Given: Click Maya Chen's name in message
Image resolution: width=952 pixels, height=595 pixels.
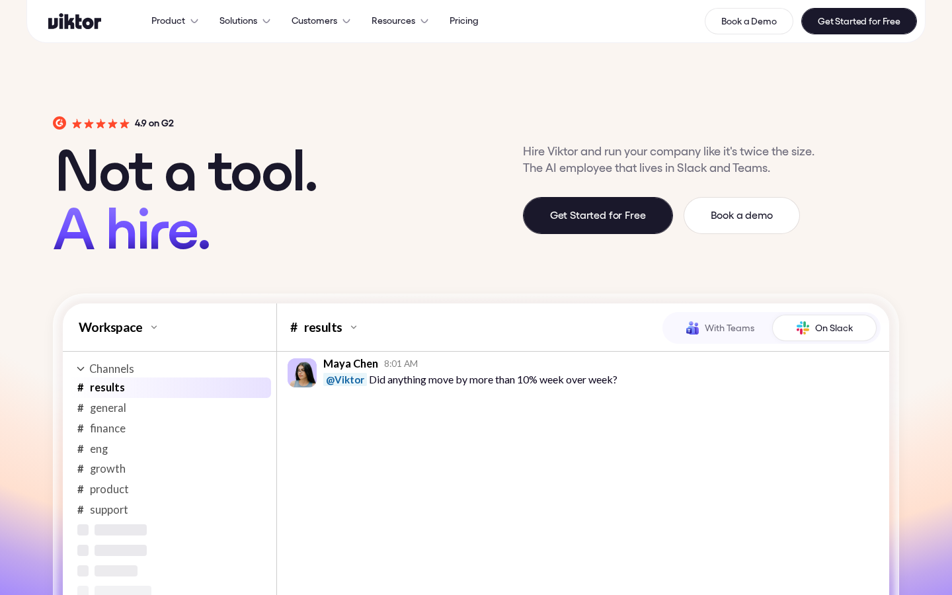Looking at the screenshot, I should pos(350,364).
